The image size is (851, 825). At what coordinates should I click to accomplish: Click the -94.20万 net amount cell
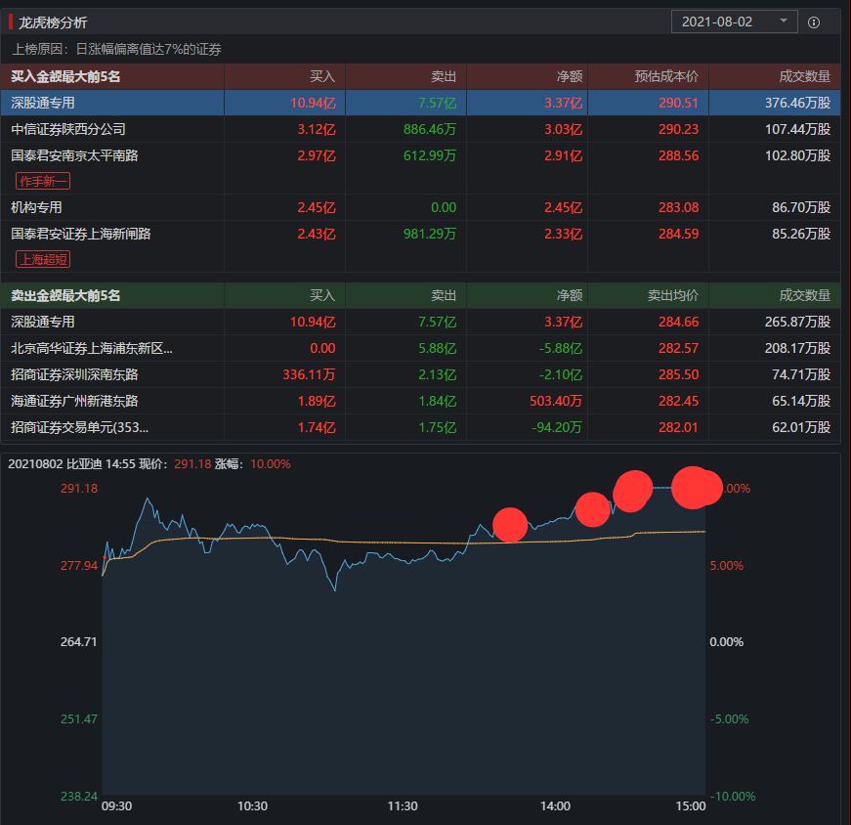pos(557,427)
